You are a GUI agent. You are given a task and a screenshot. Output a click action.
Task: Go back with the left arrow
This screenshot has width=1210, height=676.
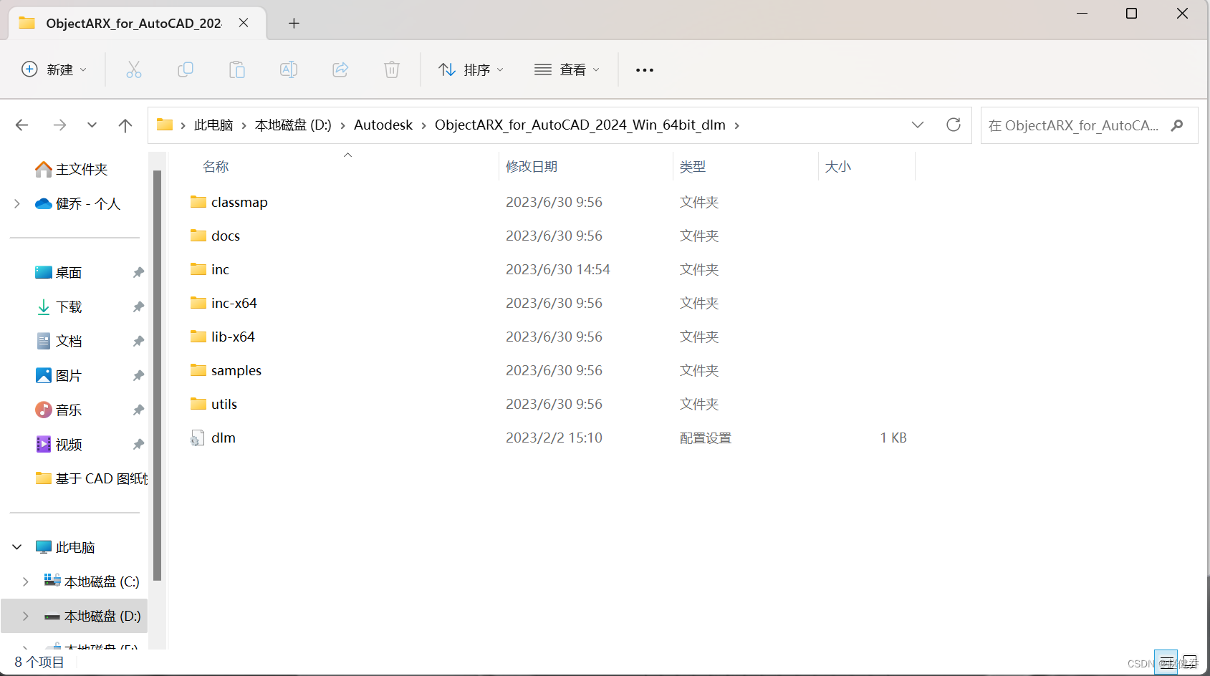[x=22, y=125]
